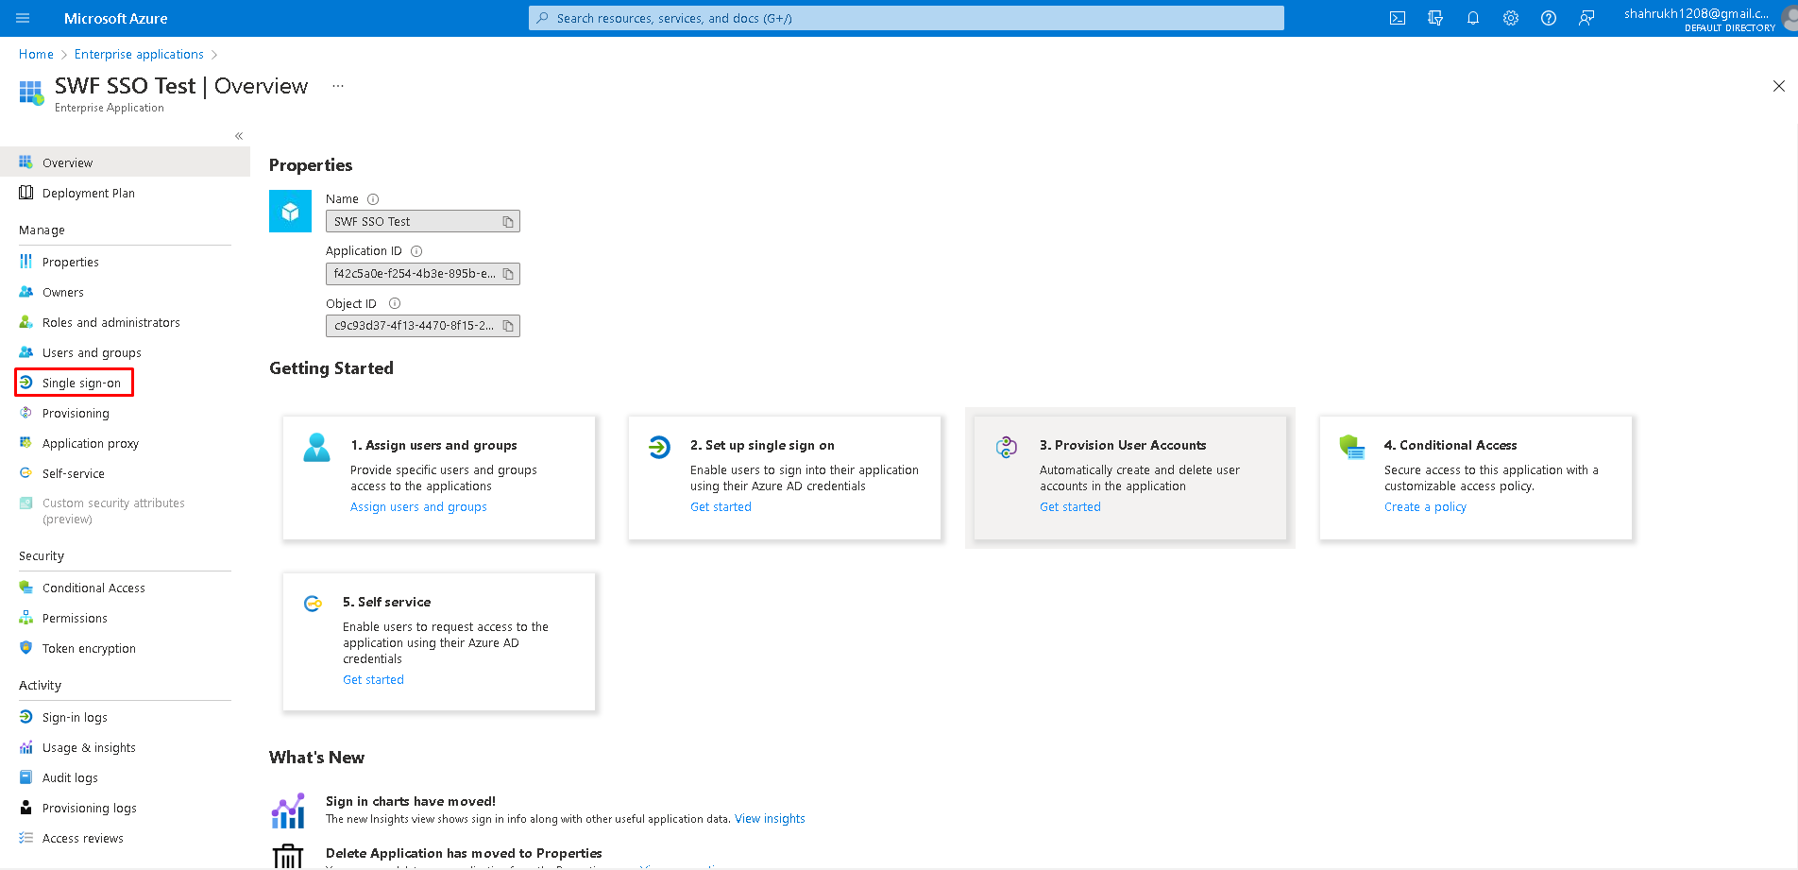
Task: Open the View insights link
Action: click(770, 819)
